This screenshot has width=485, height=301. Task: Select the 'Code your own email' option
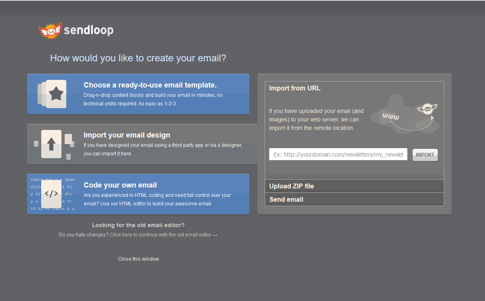[x=120, y=185]
